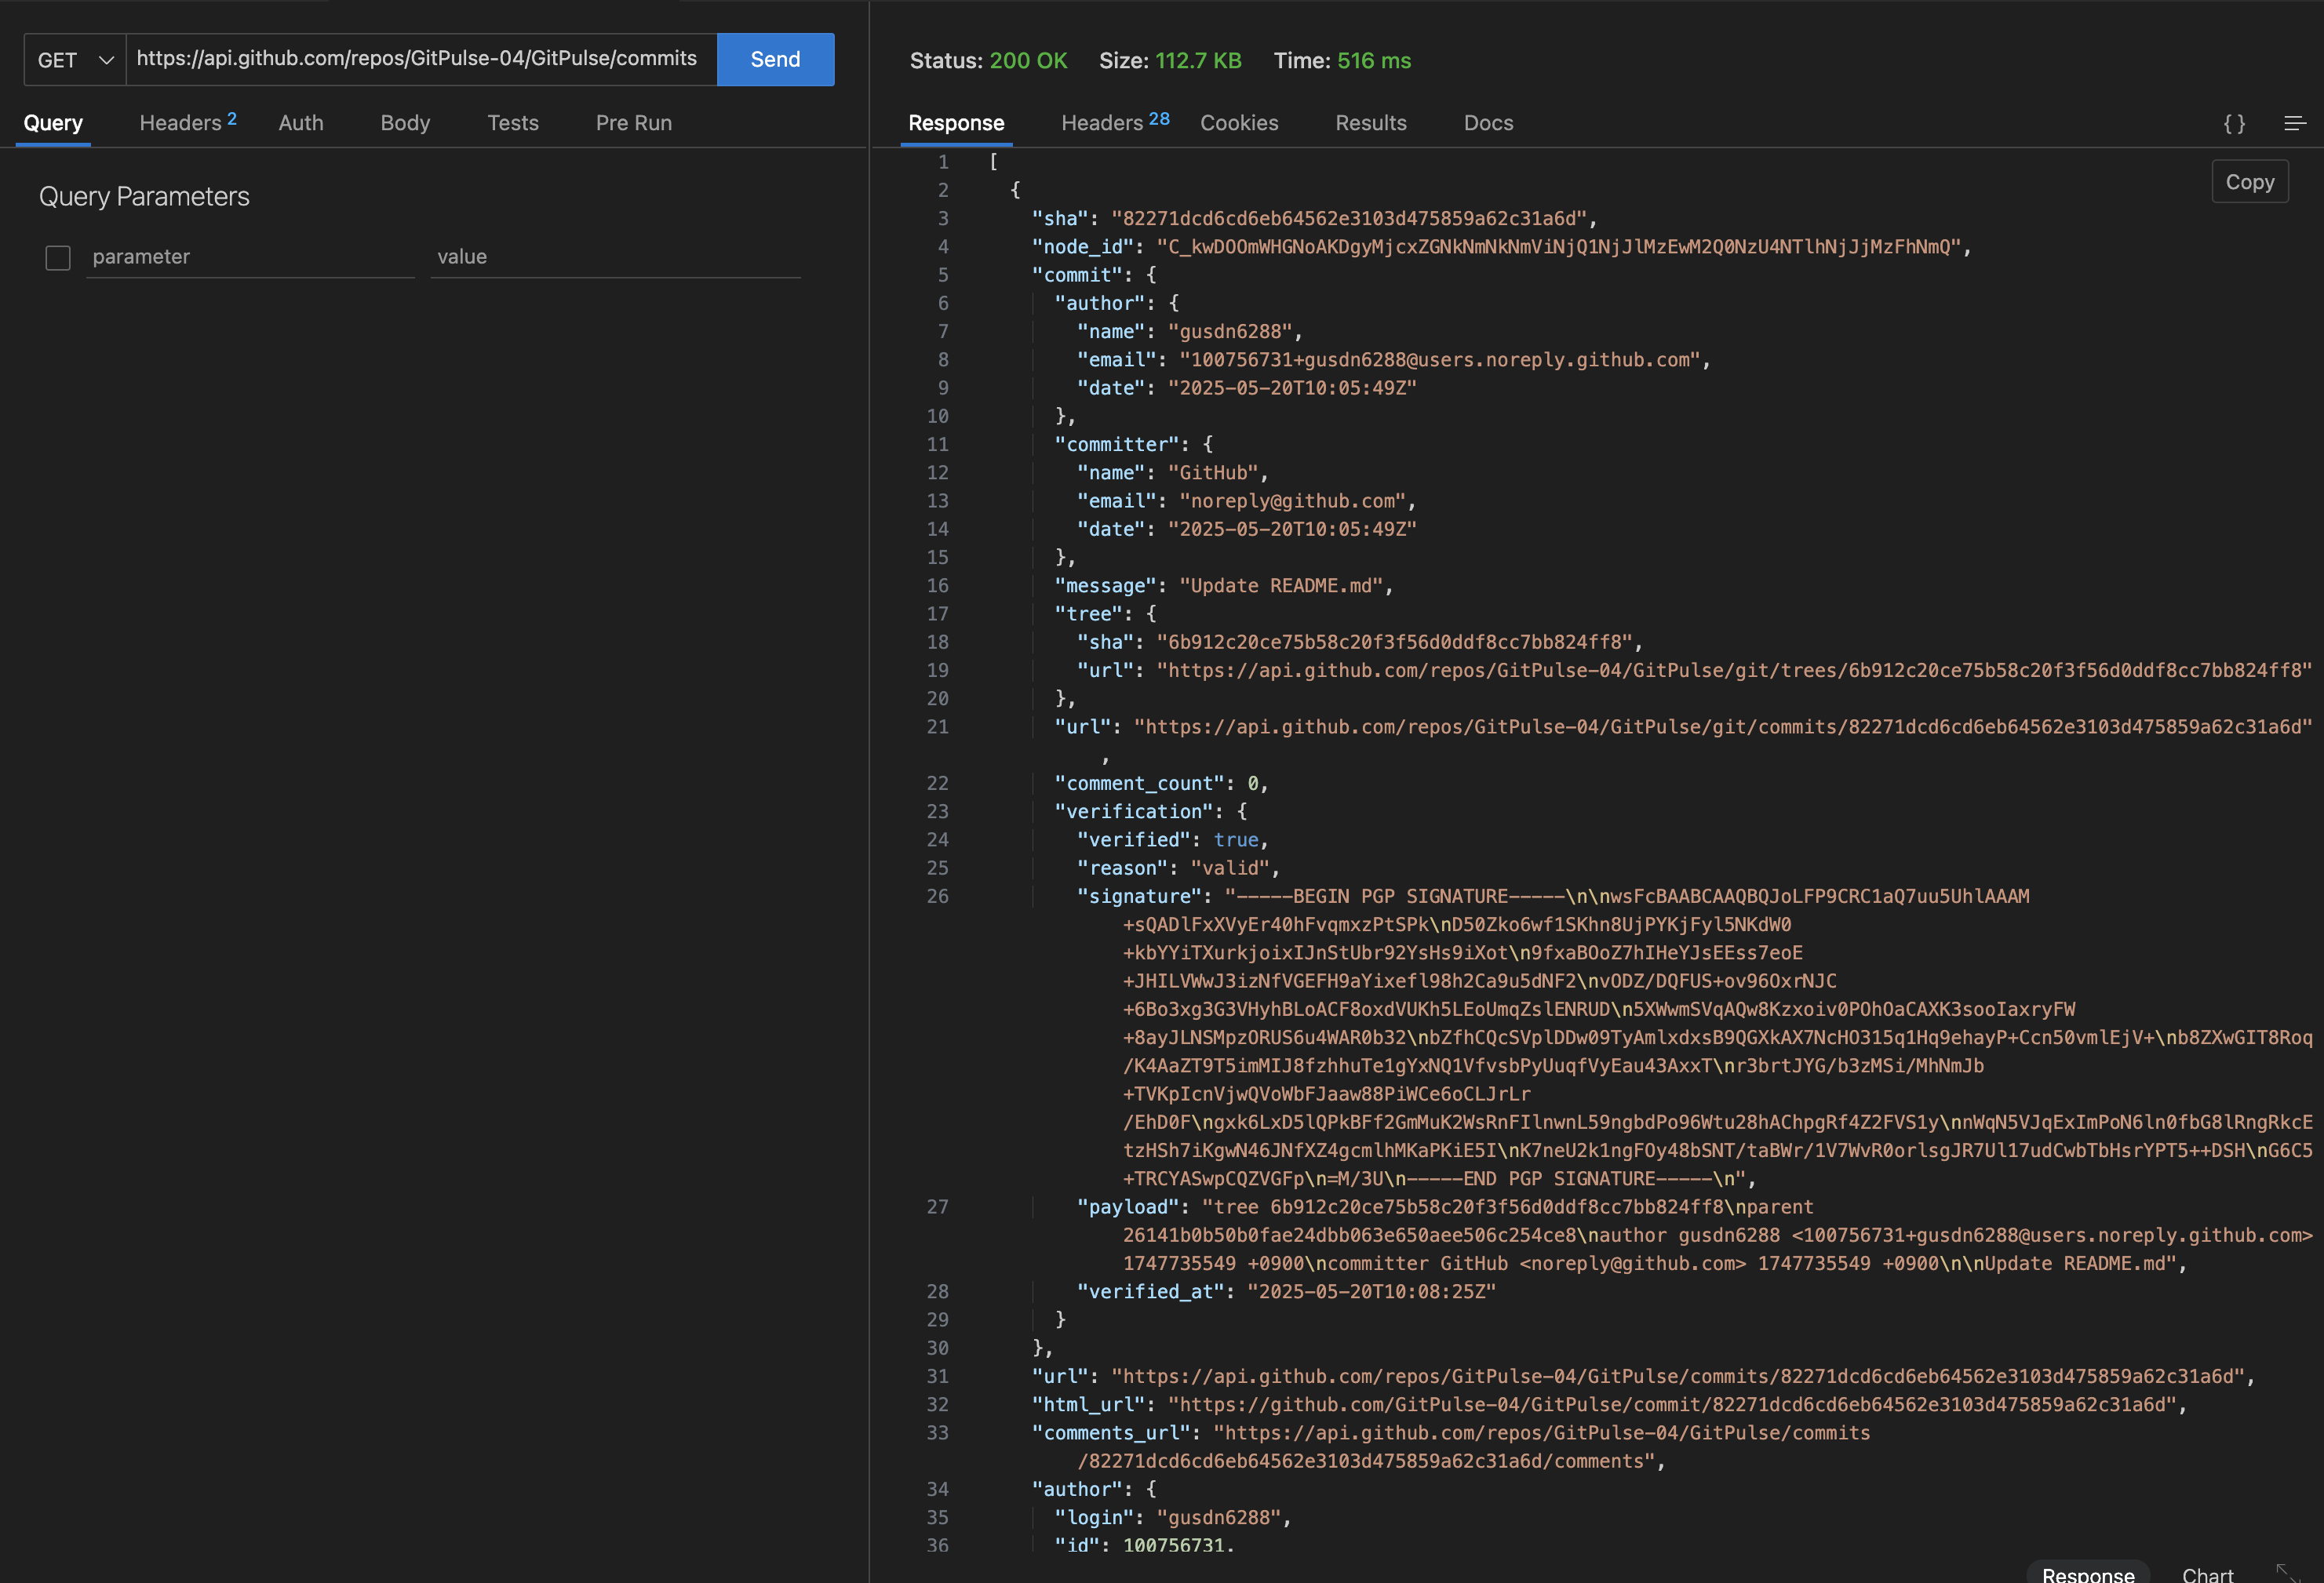Click the parameter name field
Image resolution: width=2324 pixels, height=1583 pixels.
pos(250,257)
